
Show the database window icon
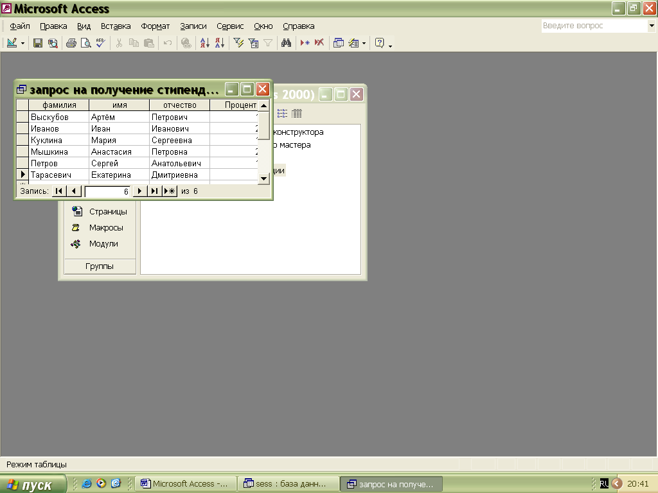[338, 43]
